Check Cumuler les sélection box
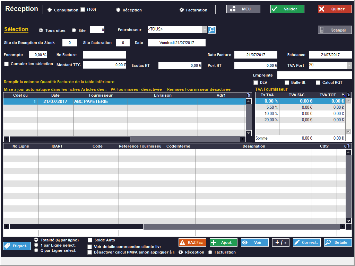Screen dimensions: 355x266 [6, 64]
